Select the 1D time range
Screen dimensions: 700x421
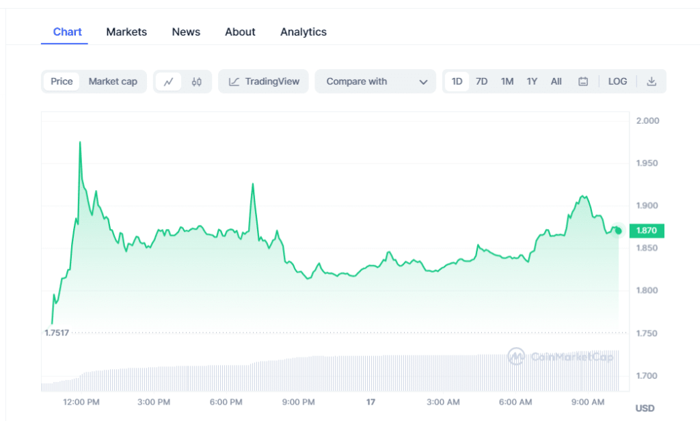click(x=457, y=81)
